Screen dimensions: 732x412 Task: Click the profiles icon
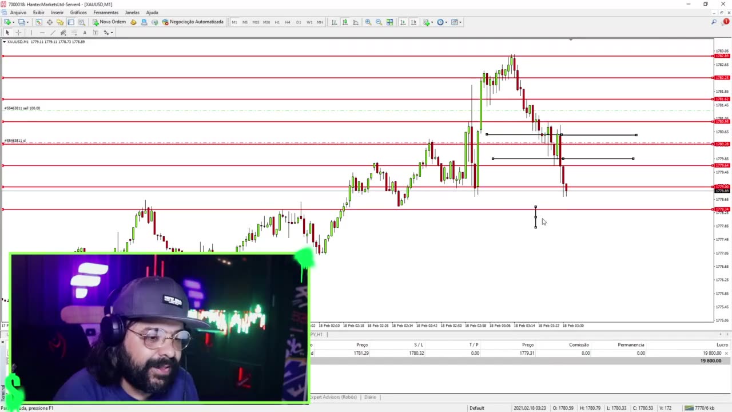[21, 22]
